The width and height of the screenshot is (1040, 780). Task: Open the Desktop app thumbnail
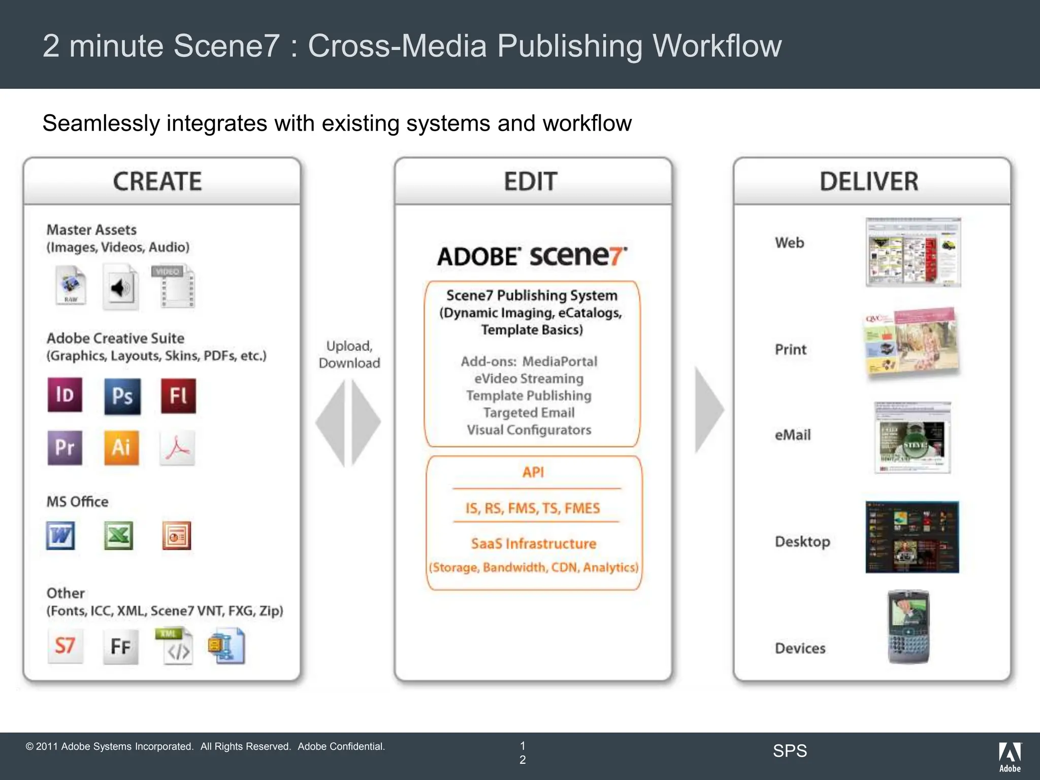point(912,537)
